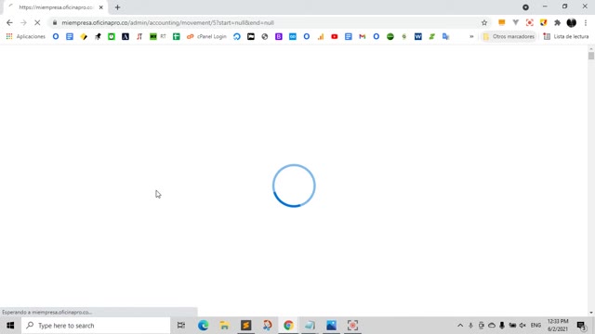
Task: Open the Word bookmark icon
Action: [x=417, y=37]
